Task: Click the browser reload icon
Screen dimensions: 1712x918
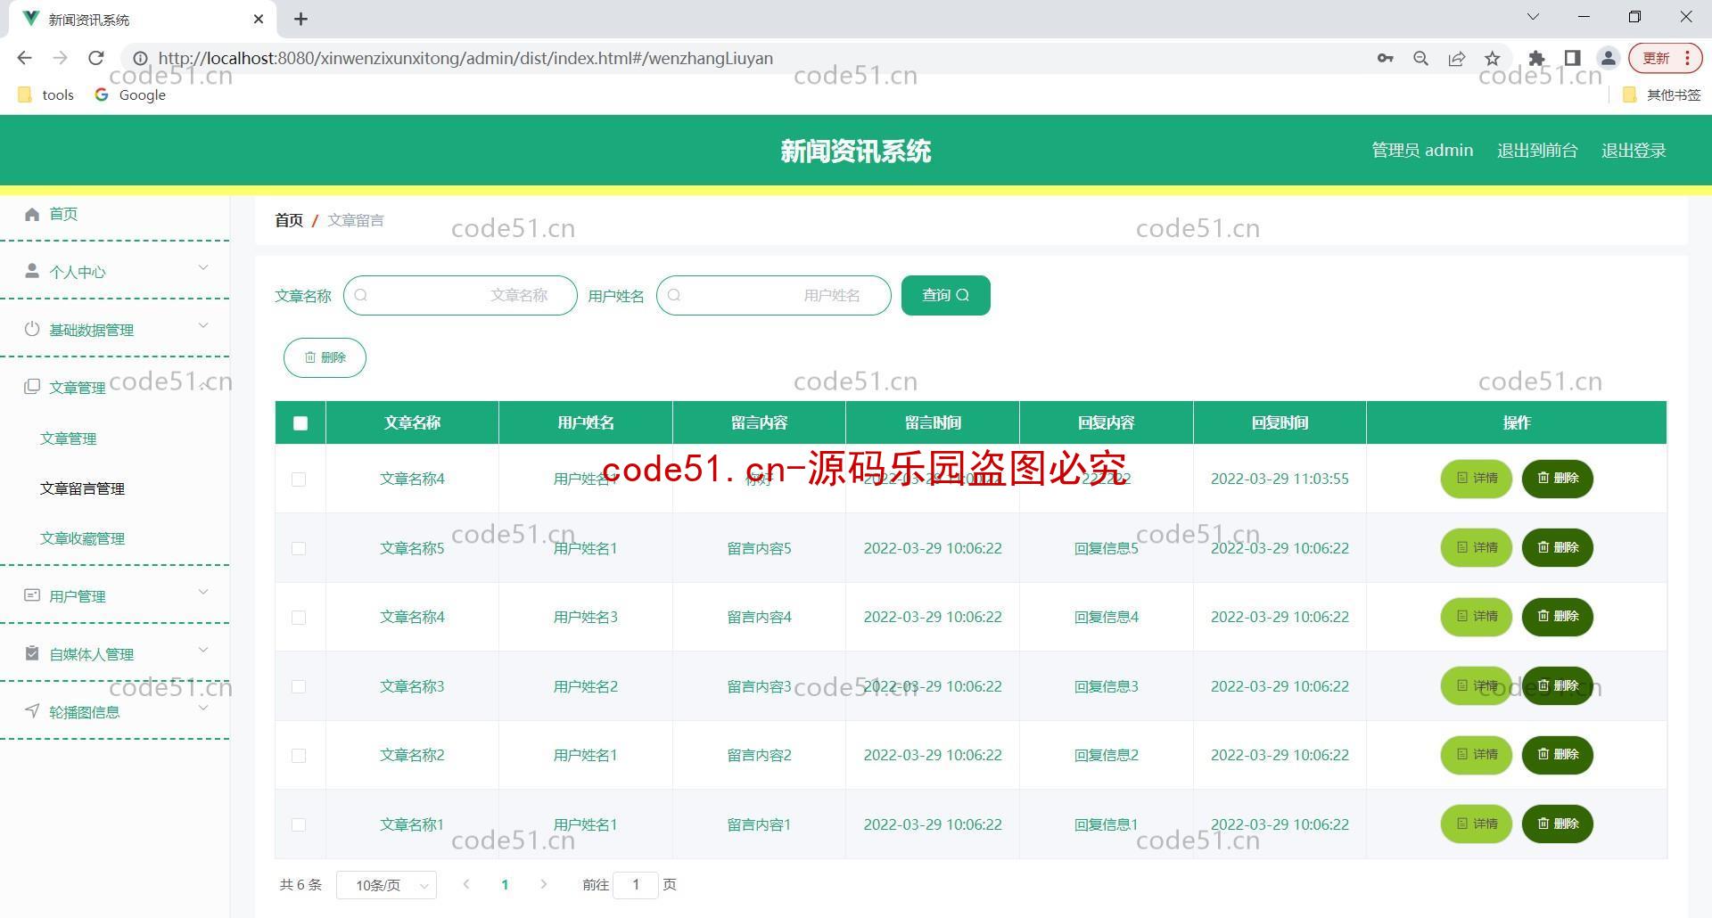Action: (96, 58)
